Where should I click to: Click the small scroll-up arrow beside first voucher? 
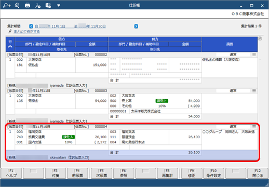point(260,59)
